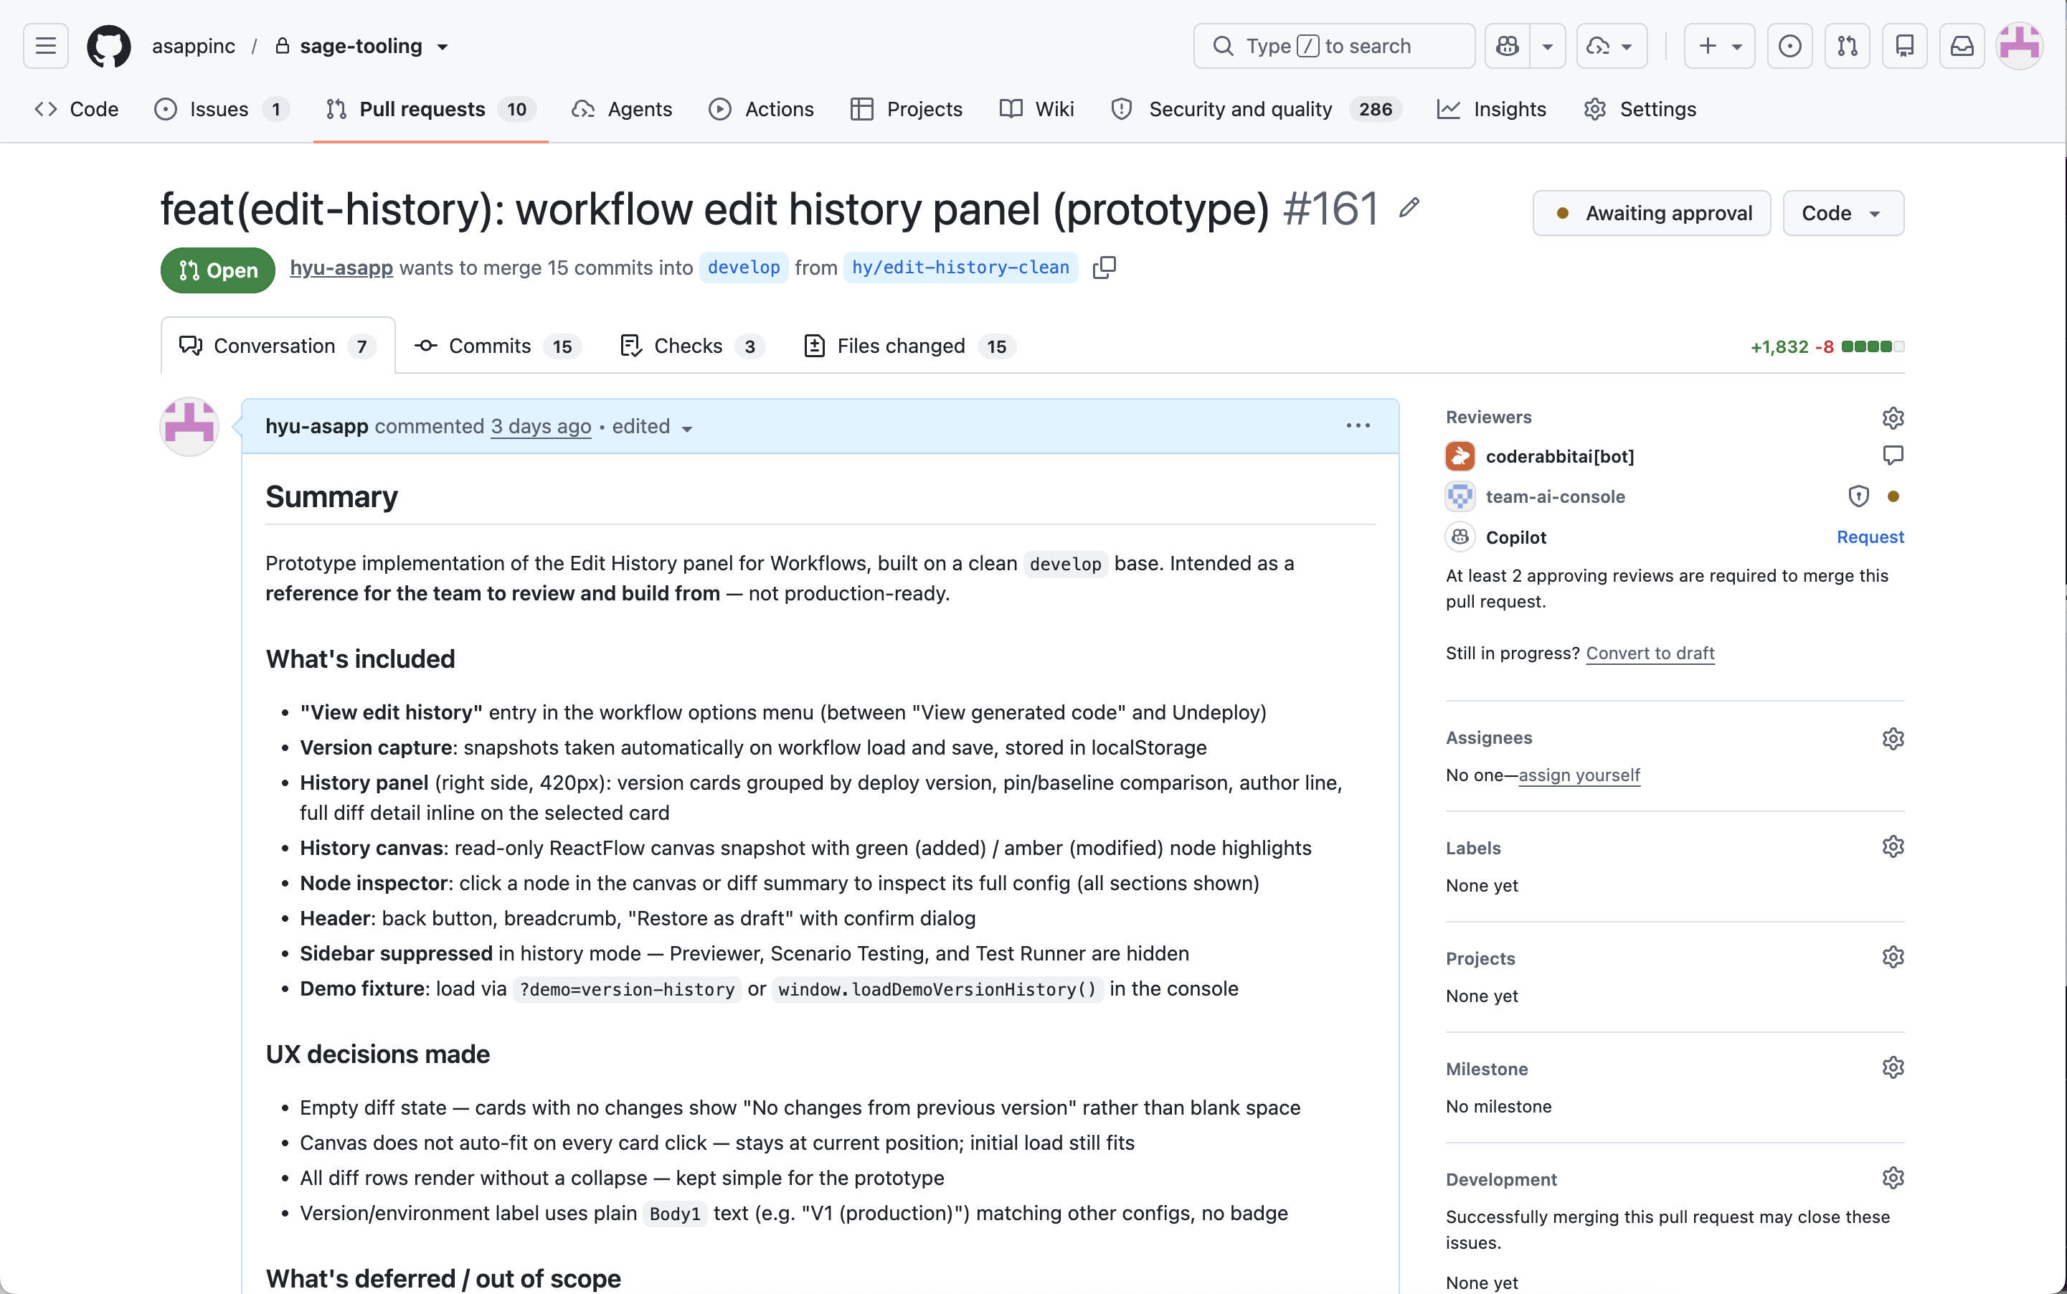
Task: Click hyu-asapp comment author avatar
Action: coord(189,426)
